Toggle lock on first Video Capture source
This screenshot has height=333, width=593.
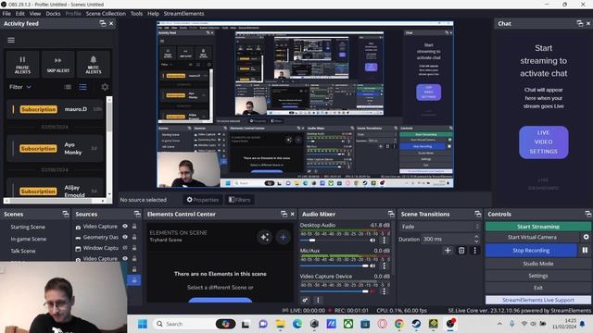point(134,226)
